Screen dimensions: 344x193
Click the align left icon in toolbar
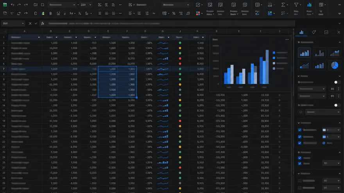(100, 13)
